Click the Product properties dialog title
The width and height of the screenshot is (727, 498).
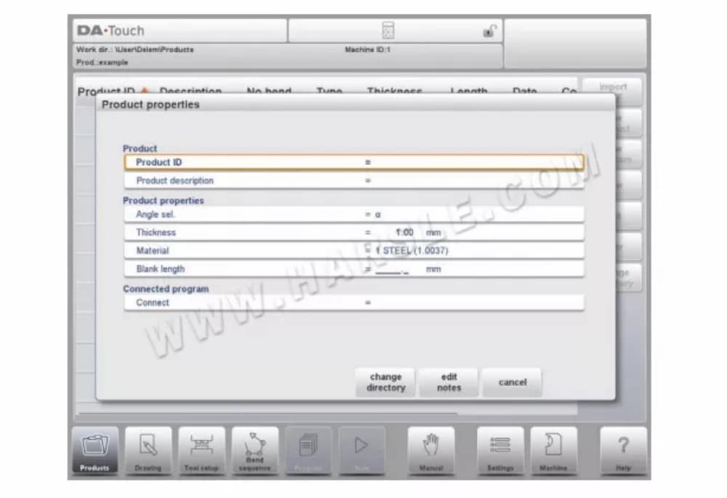[x=150, y=105]
